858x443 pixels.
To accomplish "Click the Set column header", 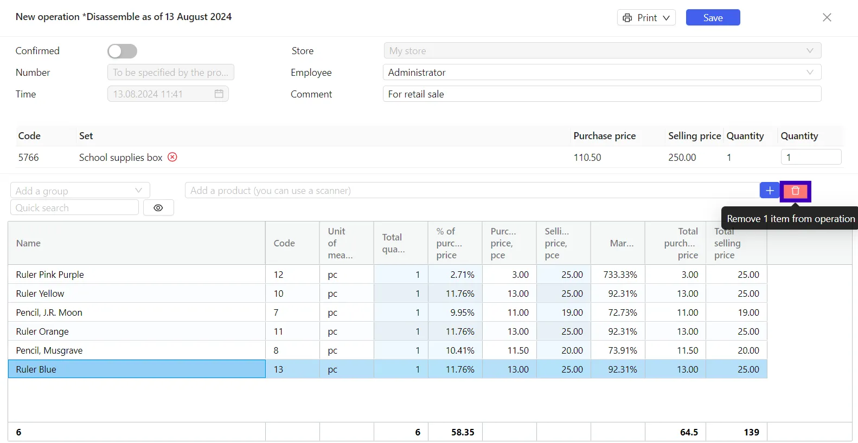I will click(x=86, y=136).
